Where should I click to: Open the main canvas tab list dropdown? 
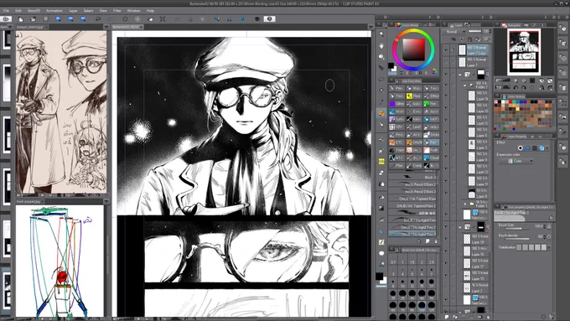pyautogui.click(x=370, y=27)
